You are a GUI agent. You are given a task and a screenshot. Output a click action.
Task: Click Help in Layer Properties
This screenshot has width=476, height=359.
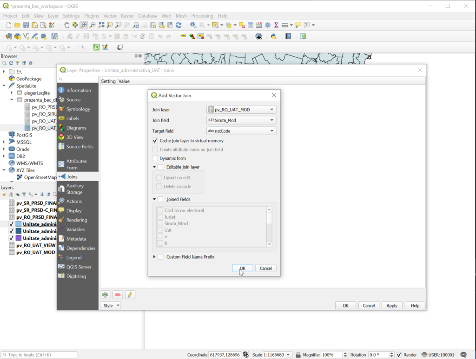click(415, 306)
